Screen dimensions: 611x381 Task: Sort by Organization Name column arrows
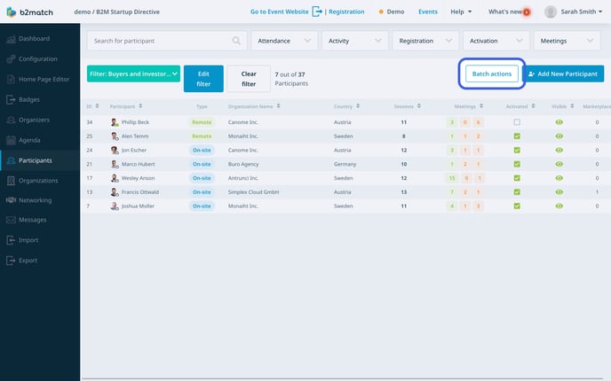pyautogui.click(x=278, y=105)
